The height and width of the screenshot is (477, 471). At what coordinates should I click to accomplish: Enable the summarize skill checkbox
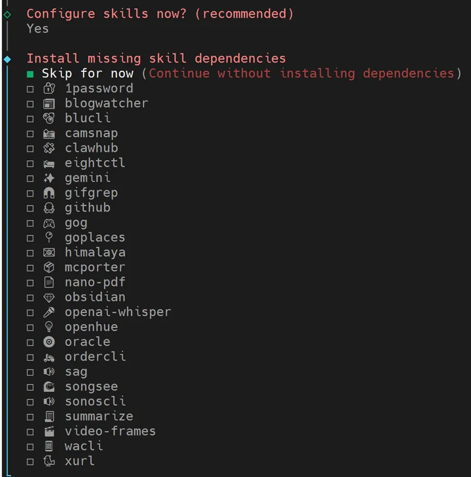(30, 417)
